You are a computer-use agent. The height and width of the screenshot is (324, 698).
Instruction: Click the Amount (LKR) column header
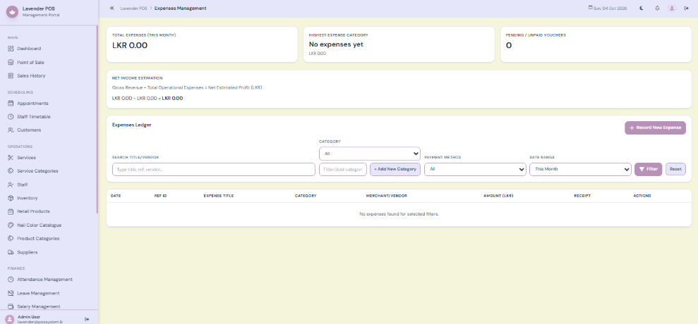point(498,196)
